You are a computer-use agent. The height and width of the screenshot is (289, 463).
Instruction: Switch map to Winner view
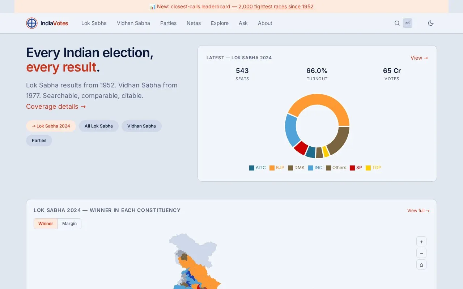click(46, 224)
